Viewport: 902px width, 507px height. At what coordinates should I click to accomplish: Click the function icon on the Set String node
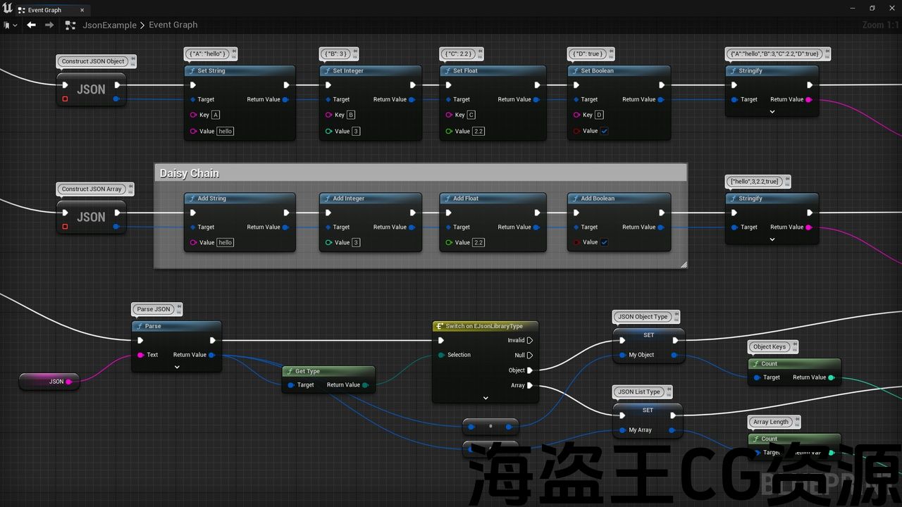[x=194, y=70]
